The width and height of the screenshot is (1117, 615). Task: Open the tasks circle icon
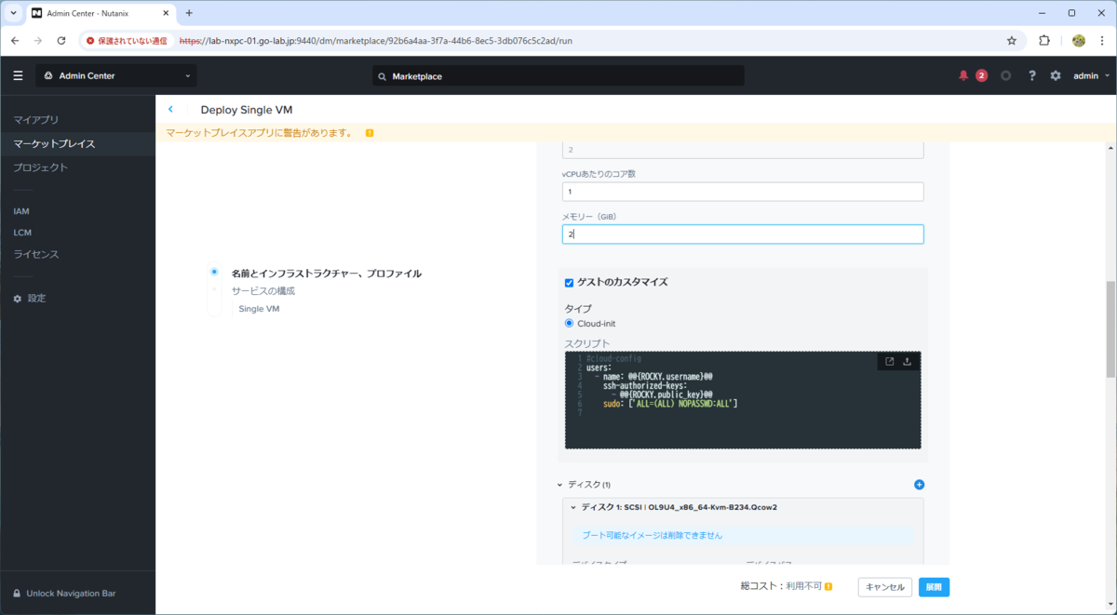coord(1005,75)
